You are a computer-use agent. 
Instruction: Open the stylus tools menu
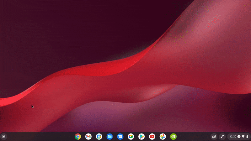click(x=222, y=137)
